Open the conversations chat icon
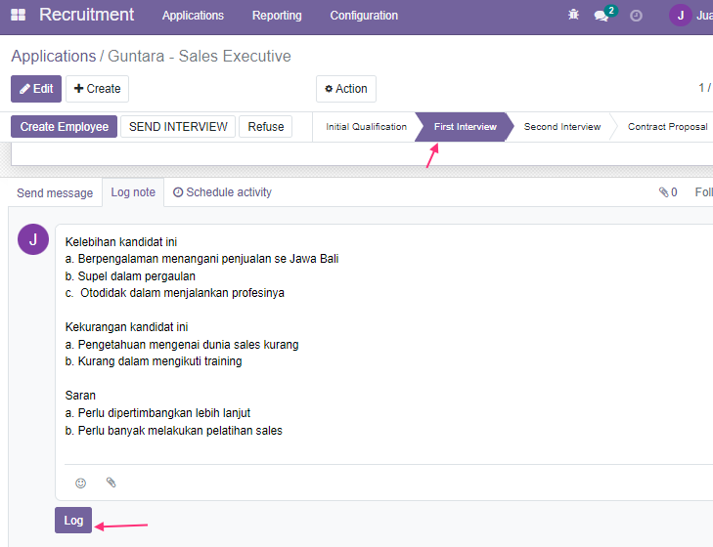713x547 pixels. coord(602,16)
